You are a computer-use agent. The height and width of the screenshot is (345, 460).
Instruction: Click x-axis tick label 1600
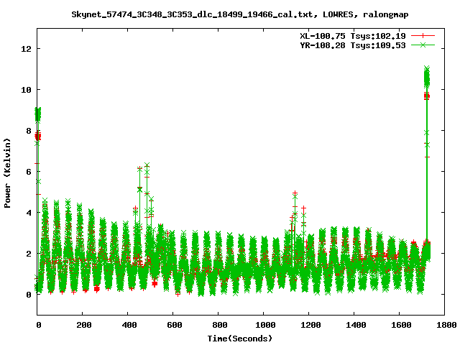(401, 325)
